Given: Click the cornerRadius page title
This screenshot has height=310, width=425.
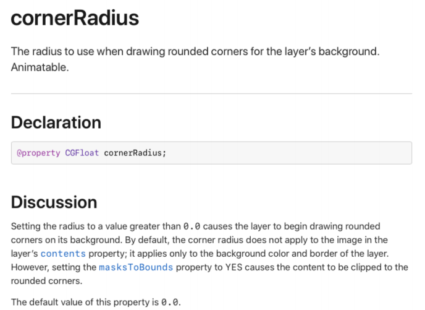Looking at the screenshot, I should click(75, 19).
